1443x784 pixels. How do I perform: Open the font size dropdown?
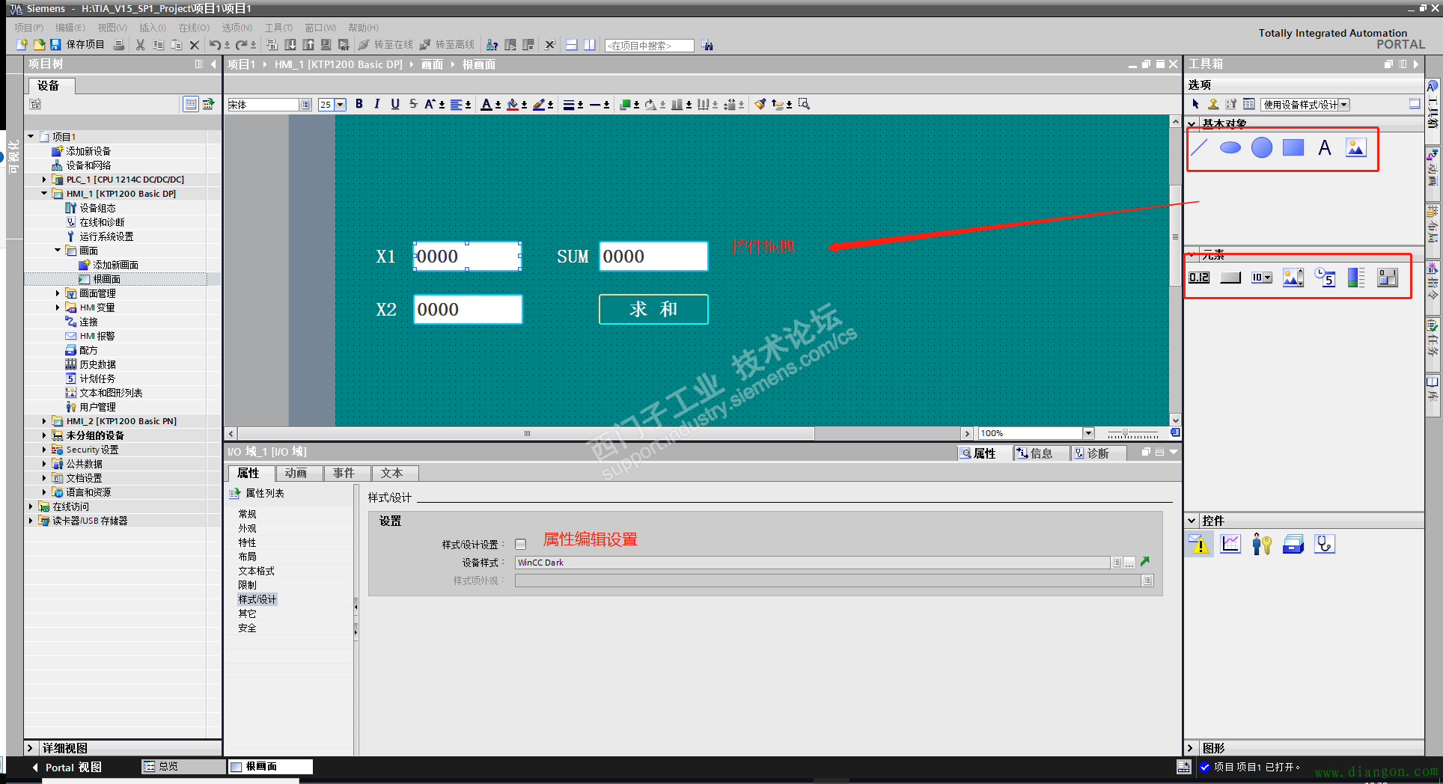pyautogui.click(x=341, y=105)
